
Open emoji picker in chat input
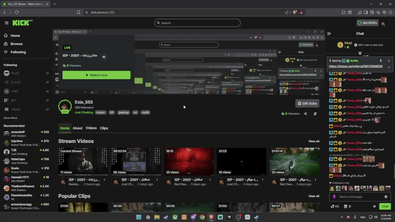point(386,197)
